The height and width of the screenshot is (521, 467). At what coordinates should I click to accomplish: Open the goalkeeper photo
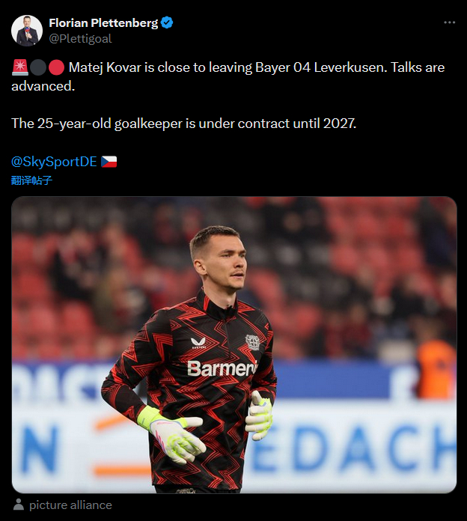[x=233, y=344]
